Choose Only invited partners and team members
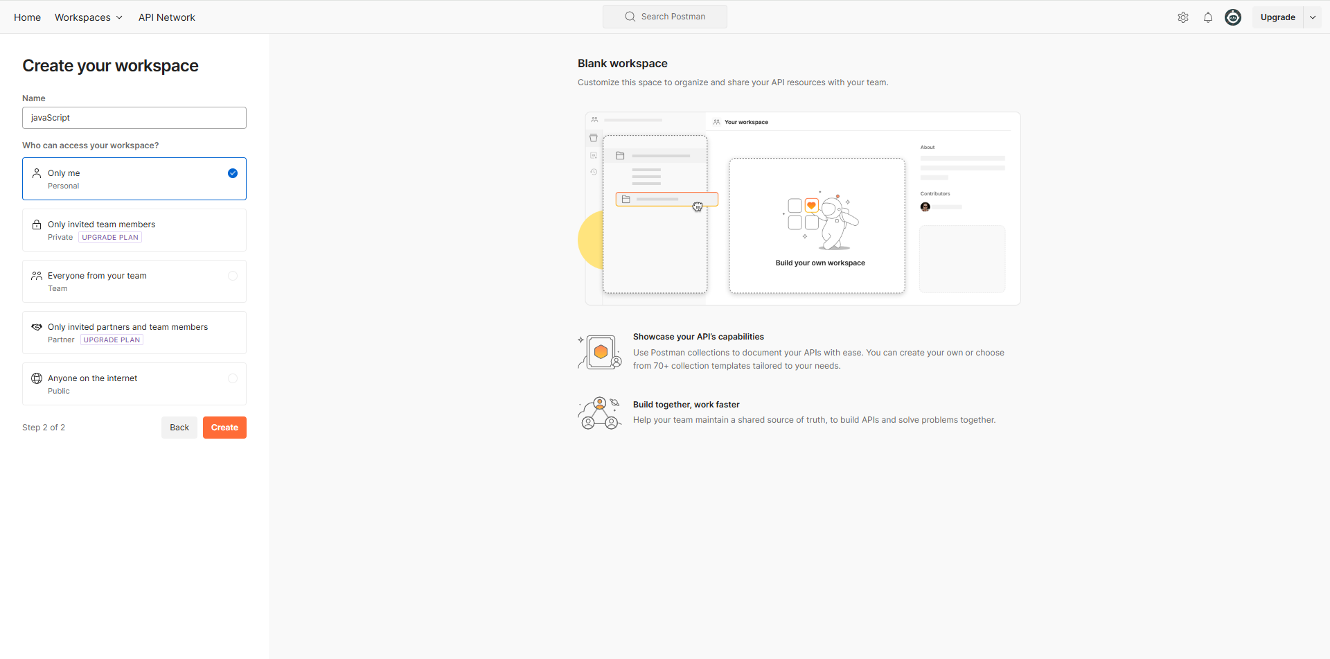 tap(134, 333)
